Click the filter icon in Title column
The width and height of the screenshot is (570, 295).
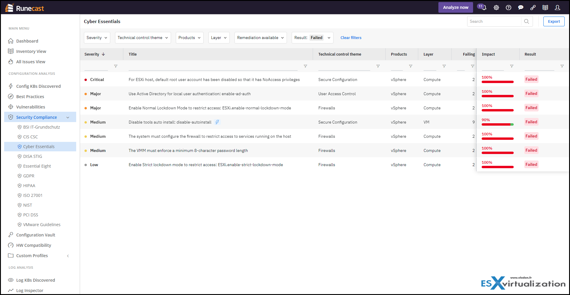pyautogui.click(x=305, y=66)
